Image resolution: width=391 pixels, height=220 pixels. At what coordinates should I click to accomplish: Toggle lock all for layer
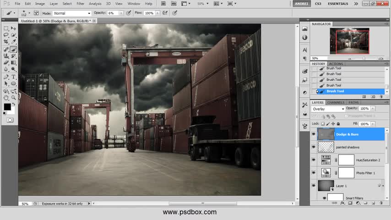click(x=338, y=124)
